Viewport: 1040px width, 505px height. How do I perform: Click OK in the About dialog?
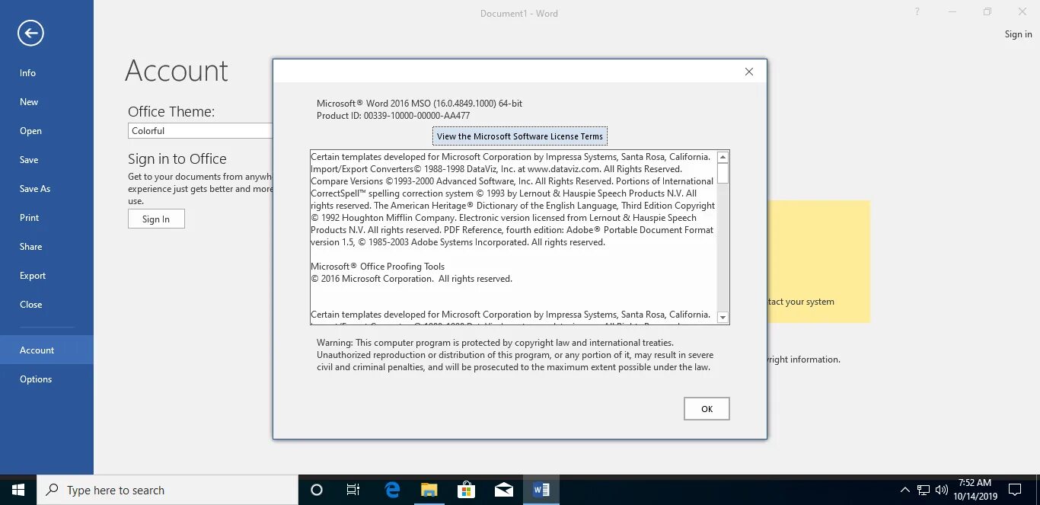(x=707, y=409)
